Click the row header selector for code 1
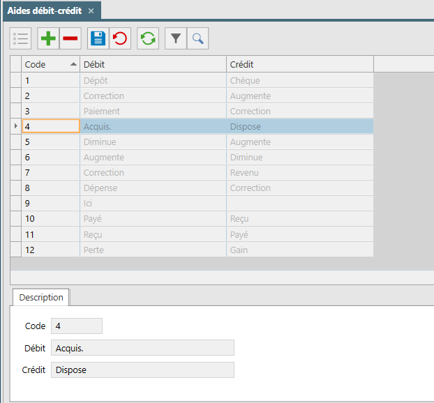The image size is (434, 403). [x=16, y=80]
